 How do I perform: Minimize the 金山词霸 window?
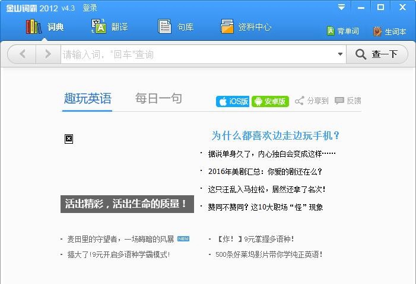361,8
